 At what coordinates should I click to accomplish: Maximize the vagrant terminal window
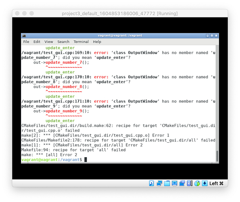coord(212,36)
